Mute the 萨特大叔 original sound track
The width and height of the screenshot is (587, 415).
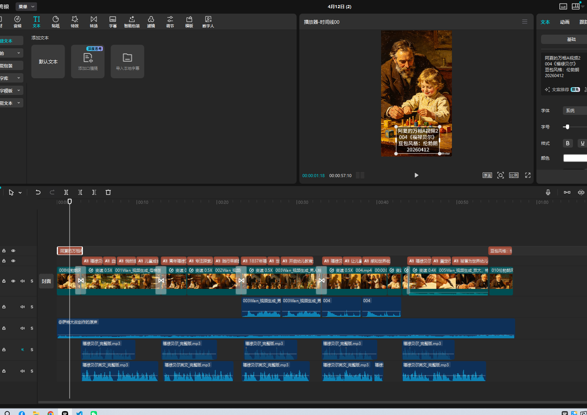23,328
